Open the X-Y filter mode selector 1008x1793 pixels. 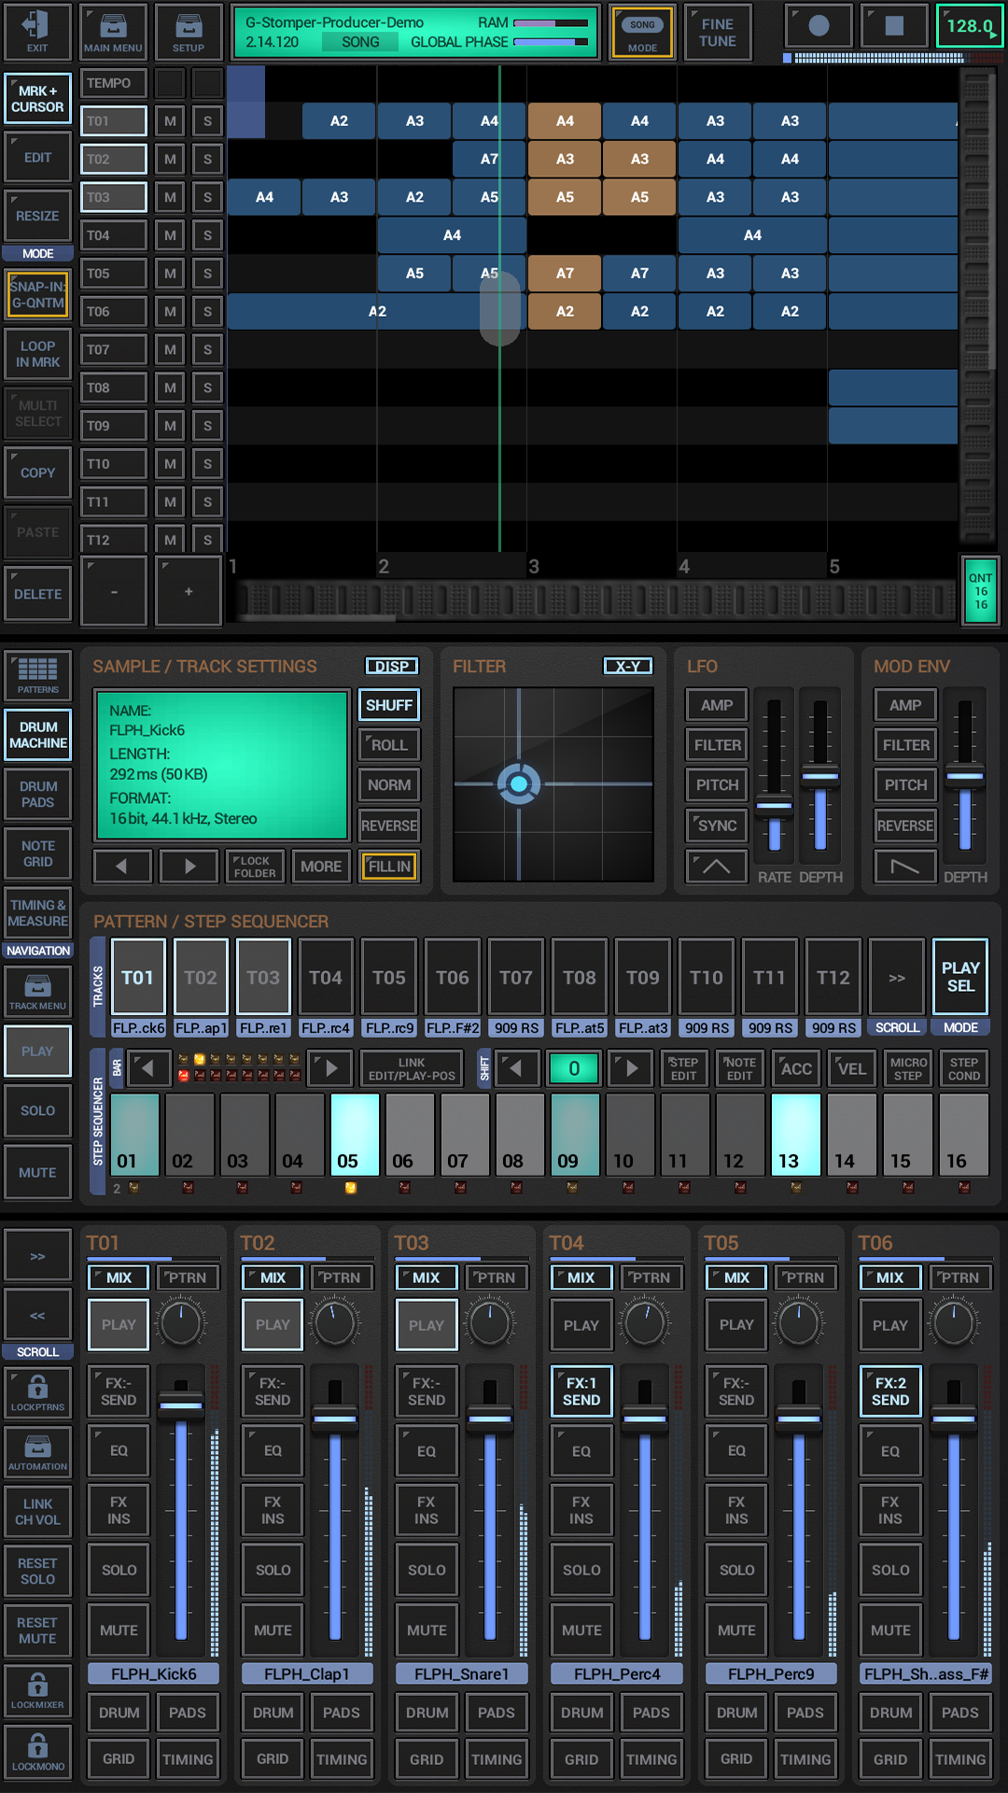(x=627, y=666)
